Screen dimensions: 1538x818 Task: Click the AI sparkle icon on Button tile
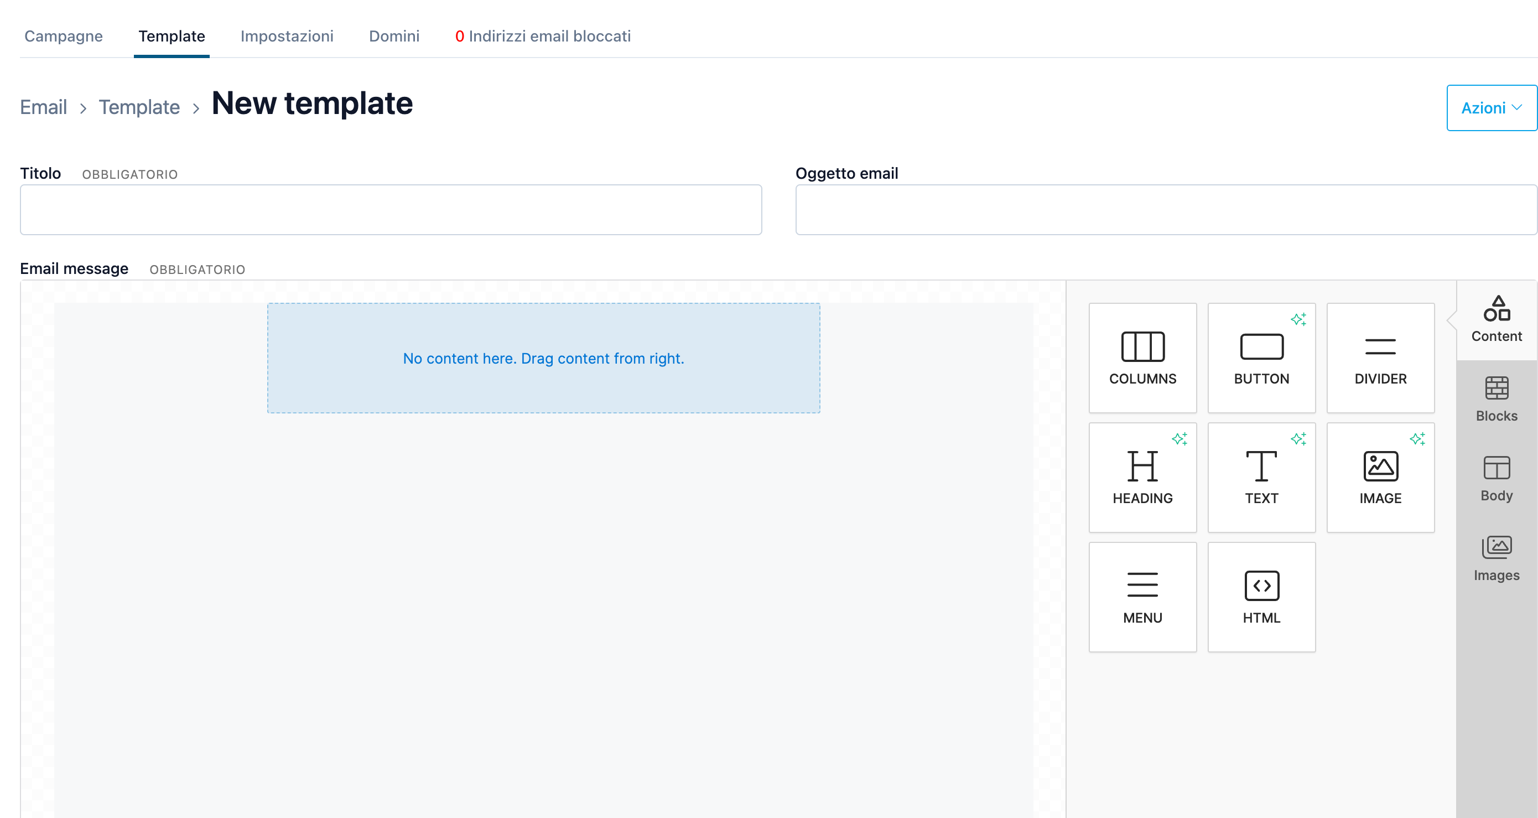tap(1298, 319)
